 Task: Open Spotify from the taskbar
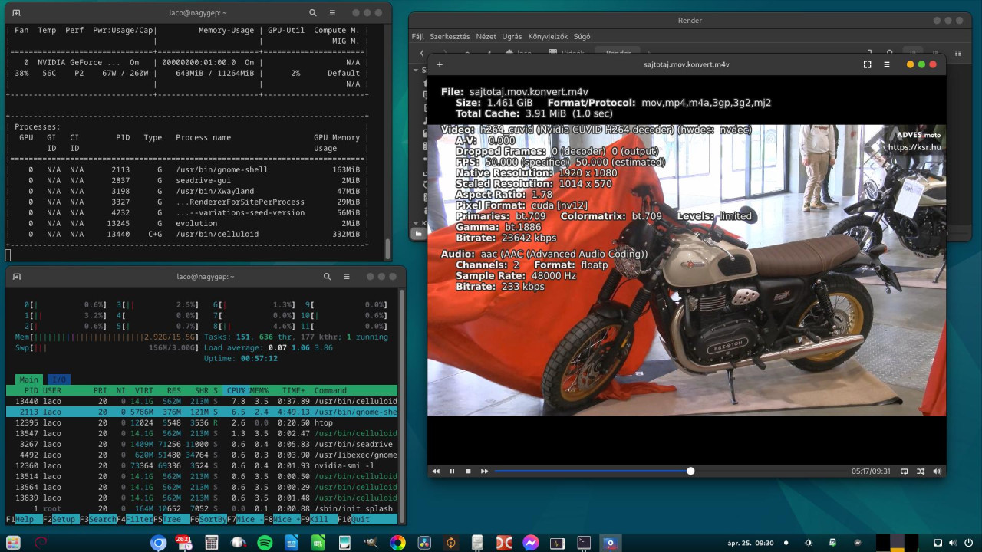(x=265, y=543)
